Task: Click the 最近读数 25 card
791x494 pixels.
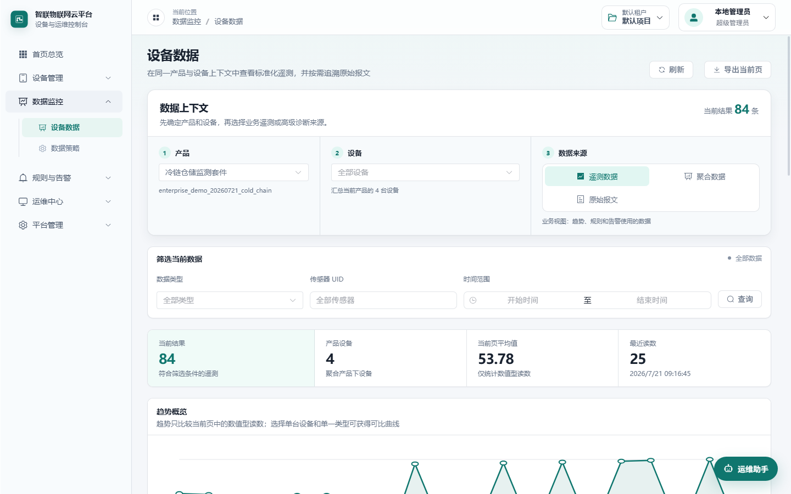Action: coord(694,358)
